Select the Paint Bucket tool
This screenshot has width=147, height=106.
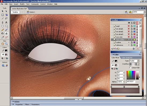(6, 33)
